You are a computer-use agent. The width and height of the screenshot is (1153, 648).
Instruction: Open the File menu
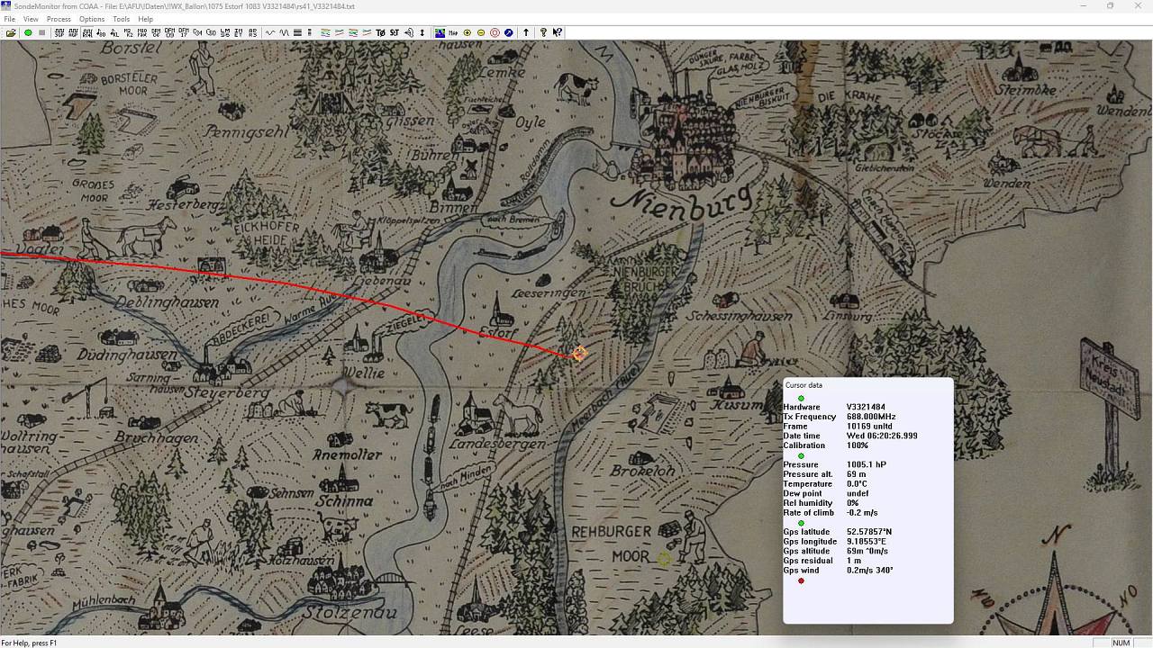(9, 19)
